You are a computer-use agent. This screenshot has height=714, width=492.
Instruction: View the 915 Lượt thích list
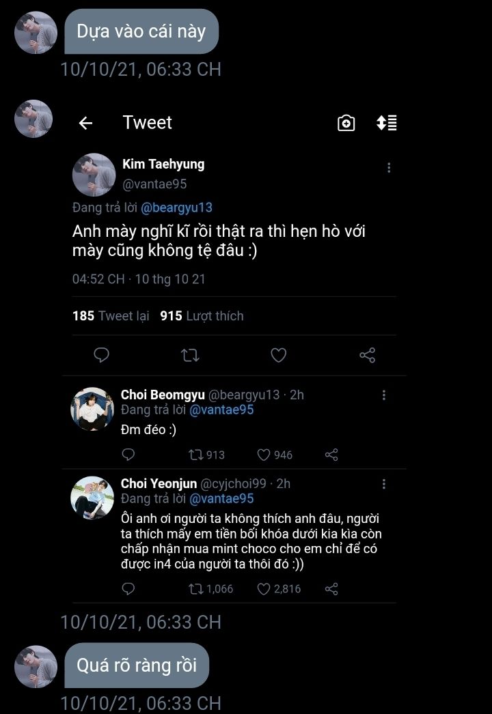coord(202,316)
